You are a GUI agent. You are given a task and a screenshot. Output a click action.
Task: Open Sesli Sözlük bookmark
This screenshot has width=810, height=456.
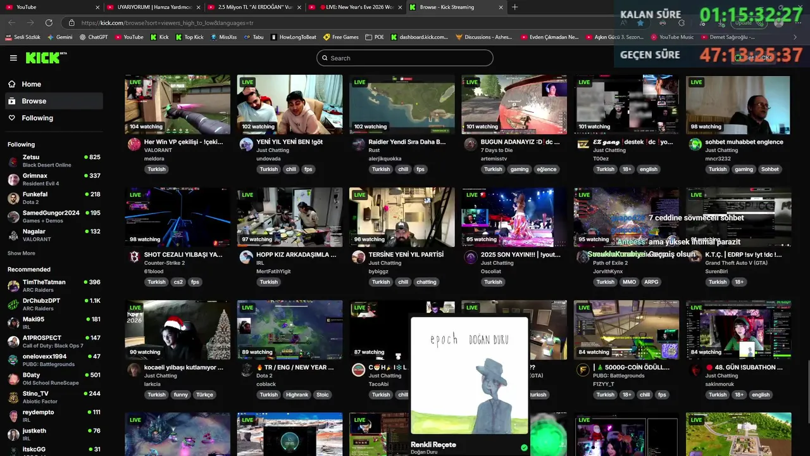(23, 37)
